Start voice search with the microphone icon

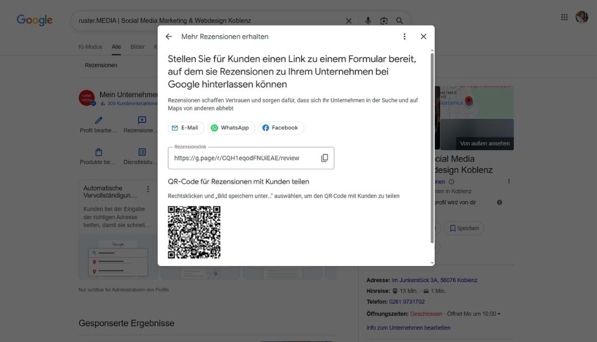(368, 21)
